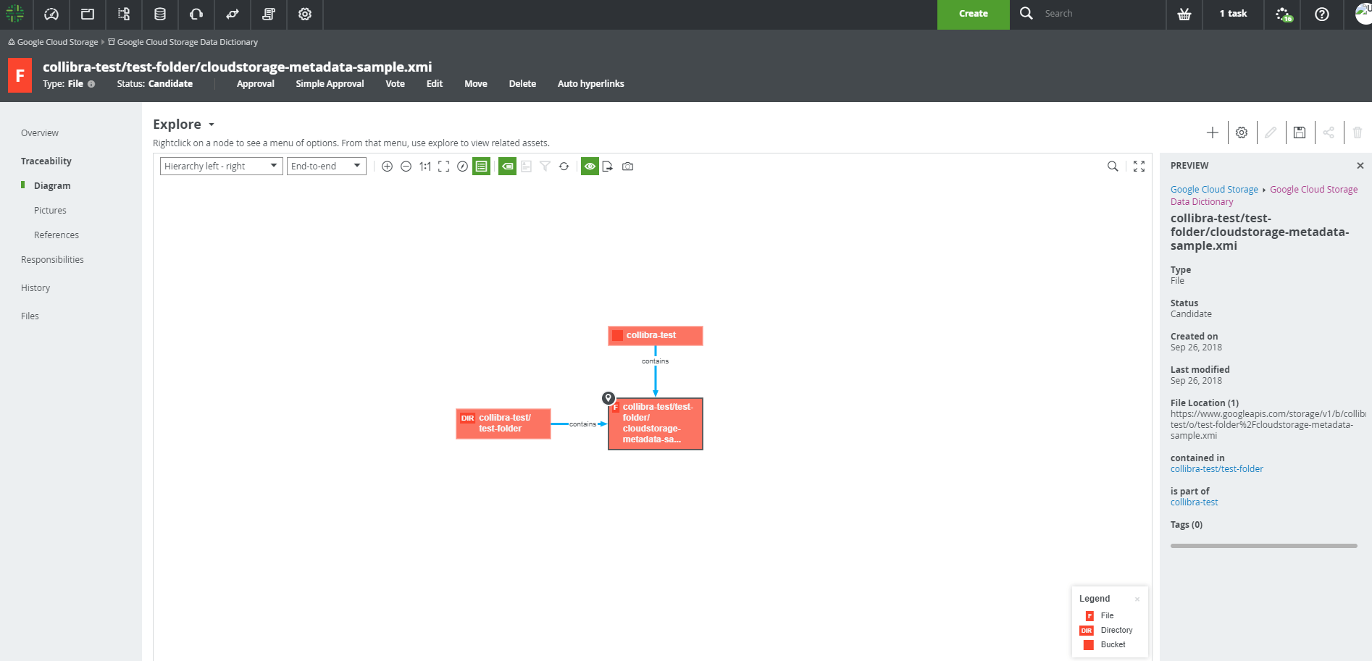Open the Communities folder icon in top bar
The width and height of the screenshot is (1372, 661).
point(88,14)
